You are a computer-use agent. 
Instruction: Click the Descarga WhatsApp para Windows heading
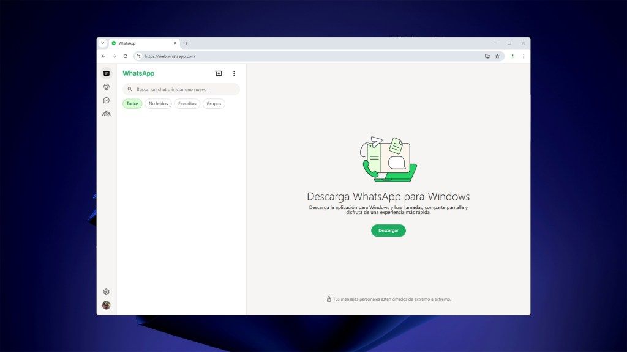tap(388, 196)
